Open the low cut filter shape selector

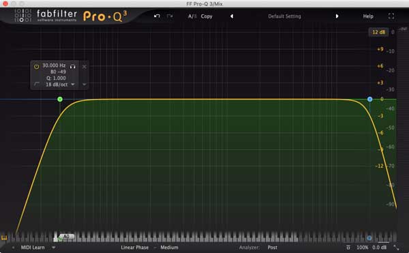pos(37,84)
